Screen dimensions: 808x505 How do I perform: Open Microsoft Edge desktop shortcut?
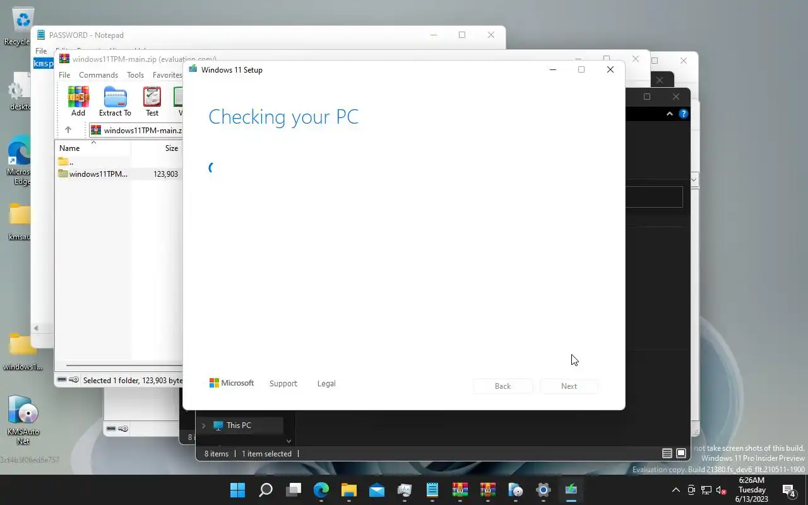click(20, 160)
